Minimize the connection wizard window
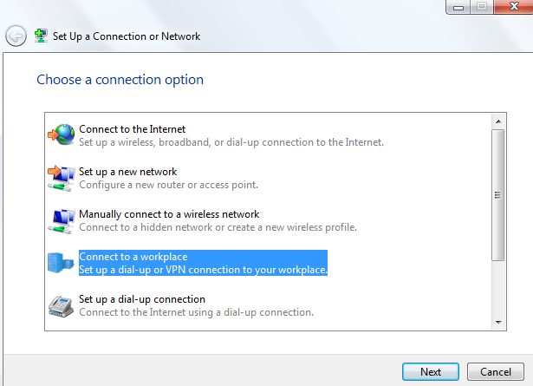 click(458, 7)
